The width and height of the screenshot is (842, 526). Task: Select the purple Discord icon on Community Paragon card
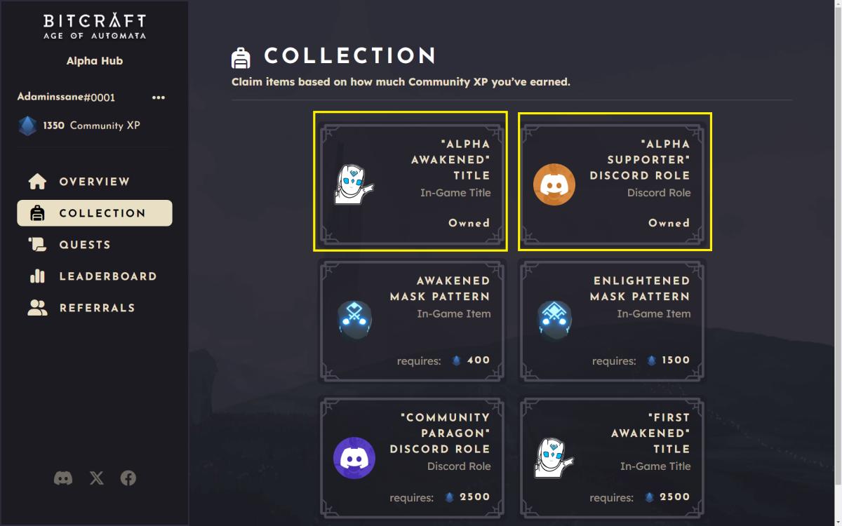(x=354, y=458)
